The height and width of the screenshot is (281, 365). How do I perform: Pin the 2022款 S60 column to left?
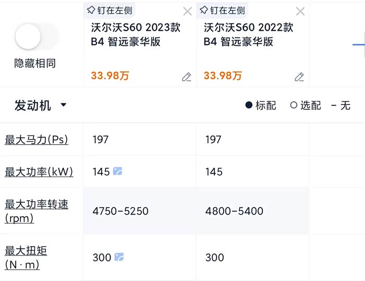pos(222,10)
